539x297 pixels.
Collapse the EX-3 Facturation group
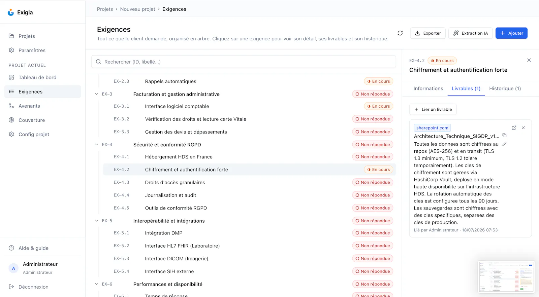pyautogui.click(x=97, y=94)
